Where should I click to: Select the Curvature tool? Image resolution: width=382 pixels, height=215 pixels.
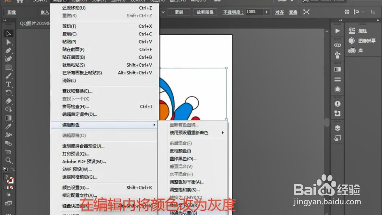tap(8, 59)
